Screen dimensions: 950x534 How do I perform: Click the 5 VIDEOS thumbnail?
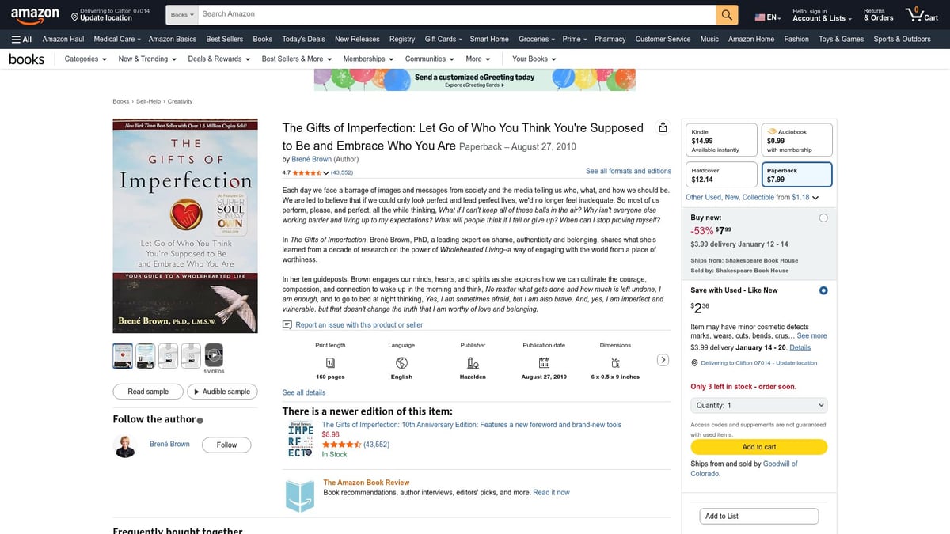pos(213,356)
